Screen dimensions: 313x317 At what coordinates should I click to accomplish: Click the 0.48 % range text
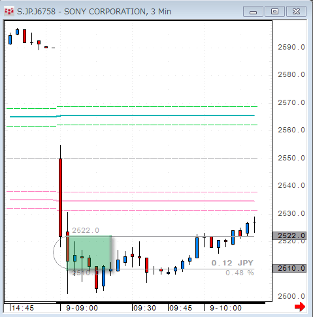(240, 273)
